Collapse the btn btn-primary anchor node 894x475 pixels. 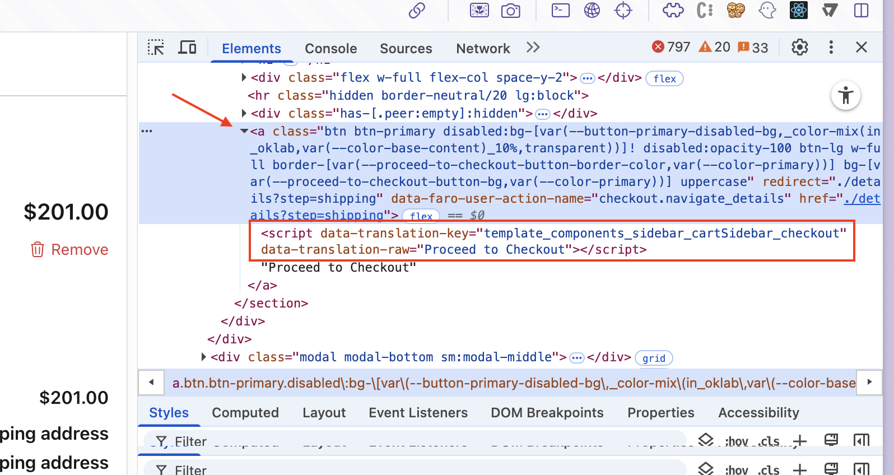click(244, 131)
